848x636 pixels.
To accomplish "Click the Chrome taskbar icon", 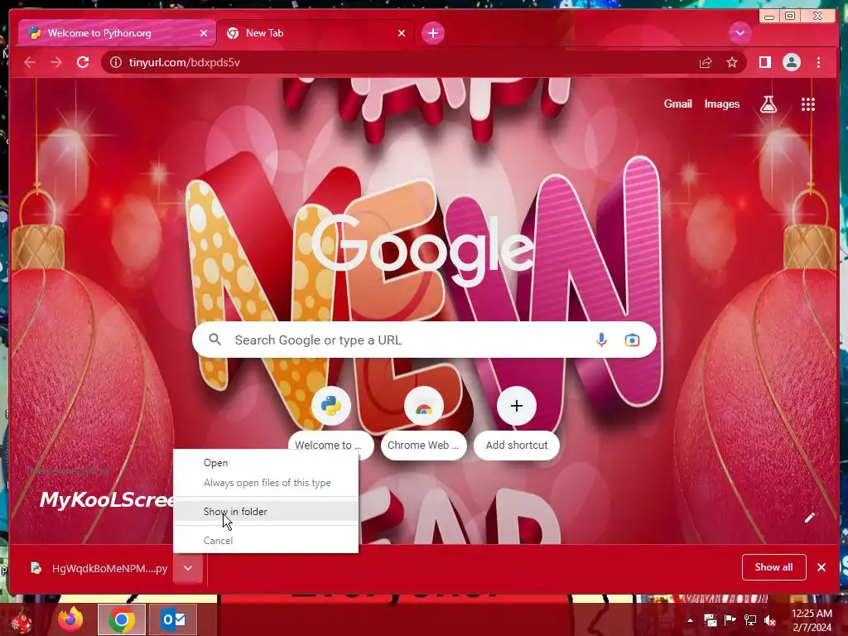I will [122, 619].
